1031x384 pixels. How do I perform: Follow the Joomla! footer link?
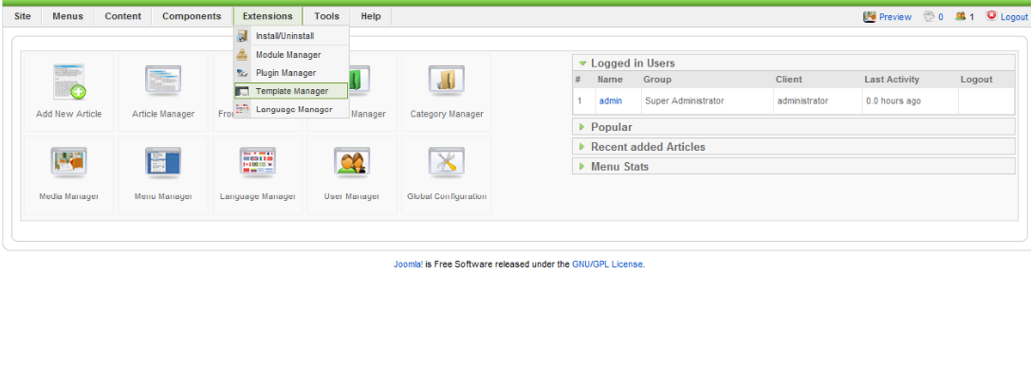[409, 265]
